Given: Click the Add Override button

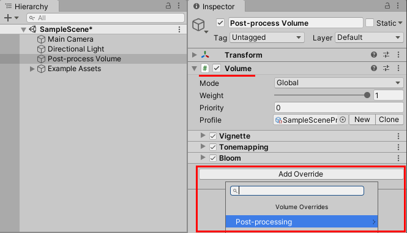Looking at the screenshot, I should (x=301, y=174).
